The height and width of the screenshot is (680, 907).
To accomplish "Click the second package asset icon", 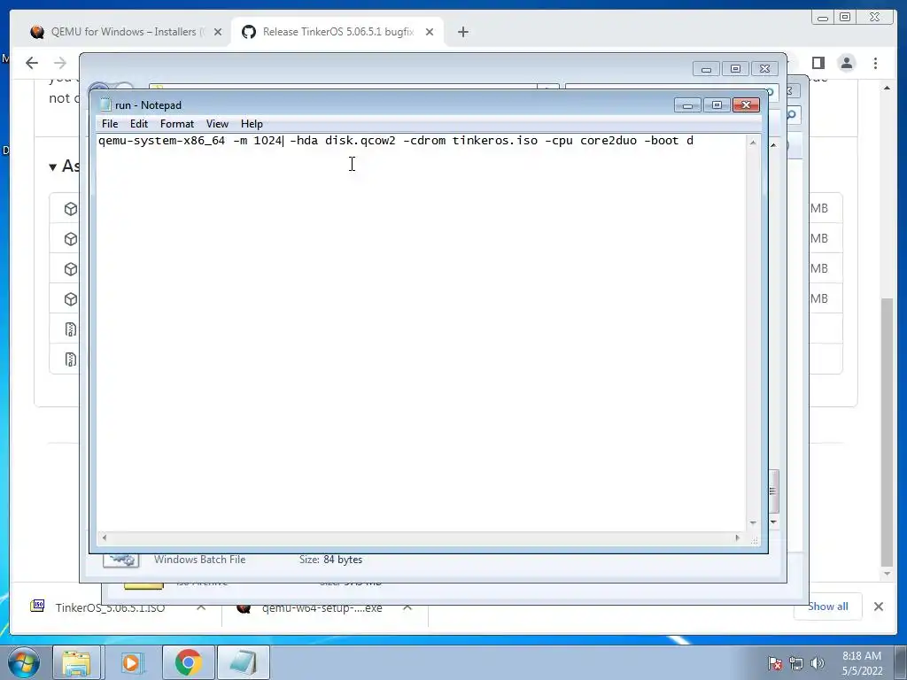I will (x=71, y=239).
